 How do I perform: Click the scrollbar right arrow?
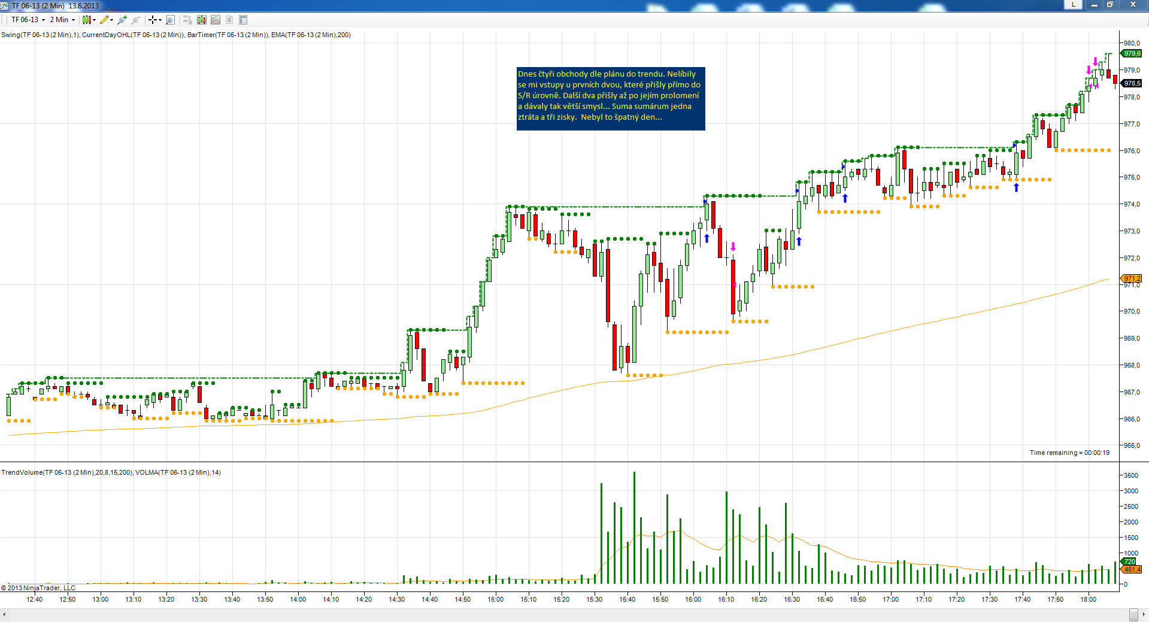click(1144, 615)
